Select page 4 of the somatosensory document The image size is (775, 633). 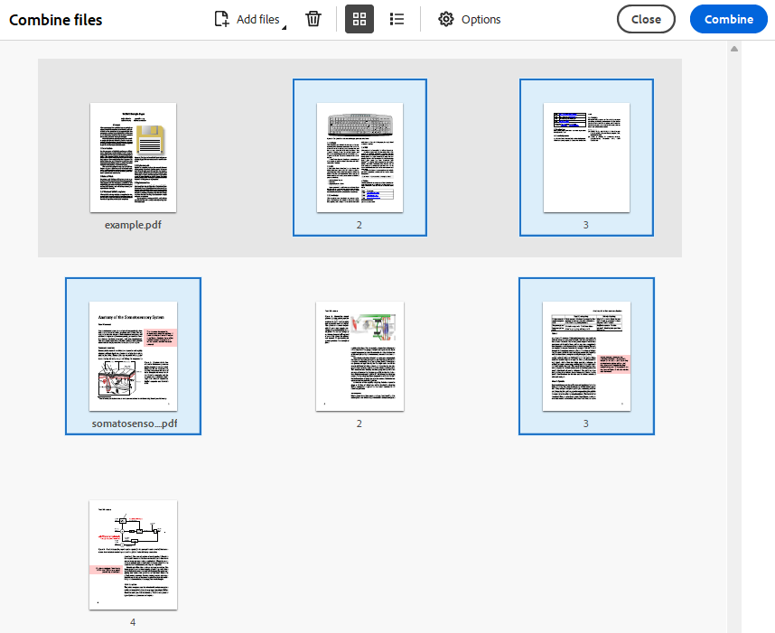click(133, 554)
